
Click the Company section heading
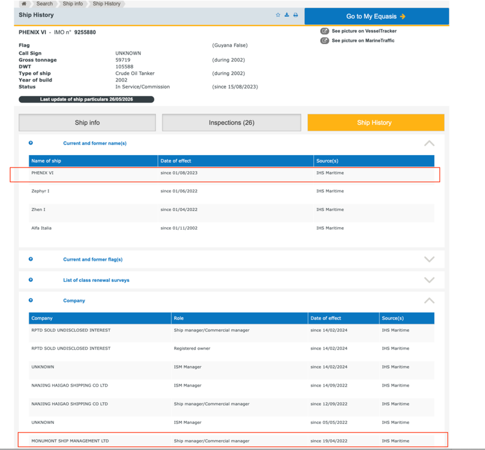tap(74, 301)
